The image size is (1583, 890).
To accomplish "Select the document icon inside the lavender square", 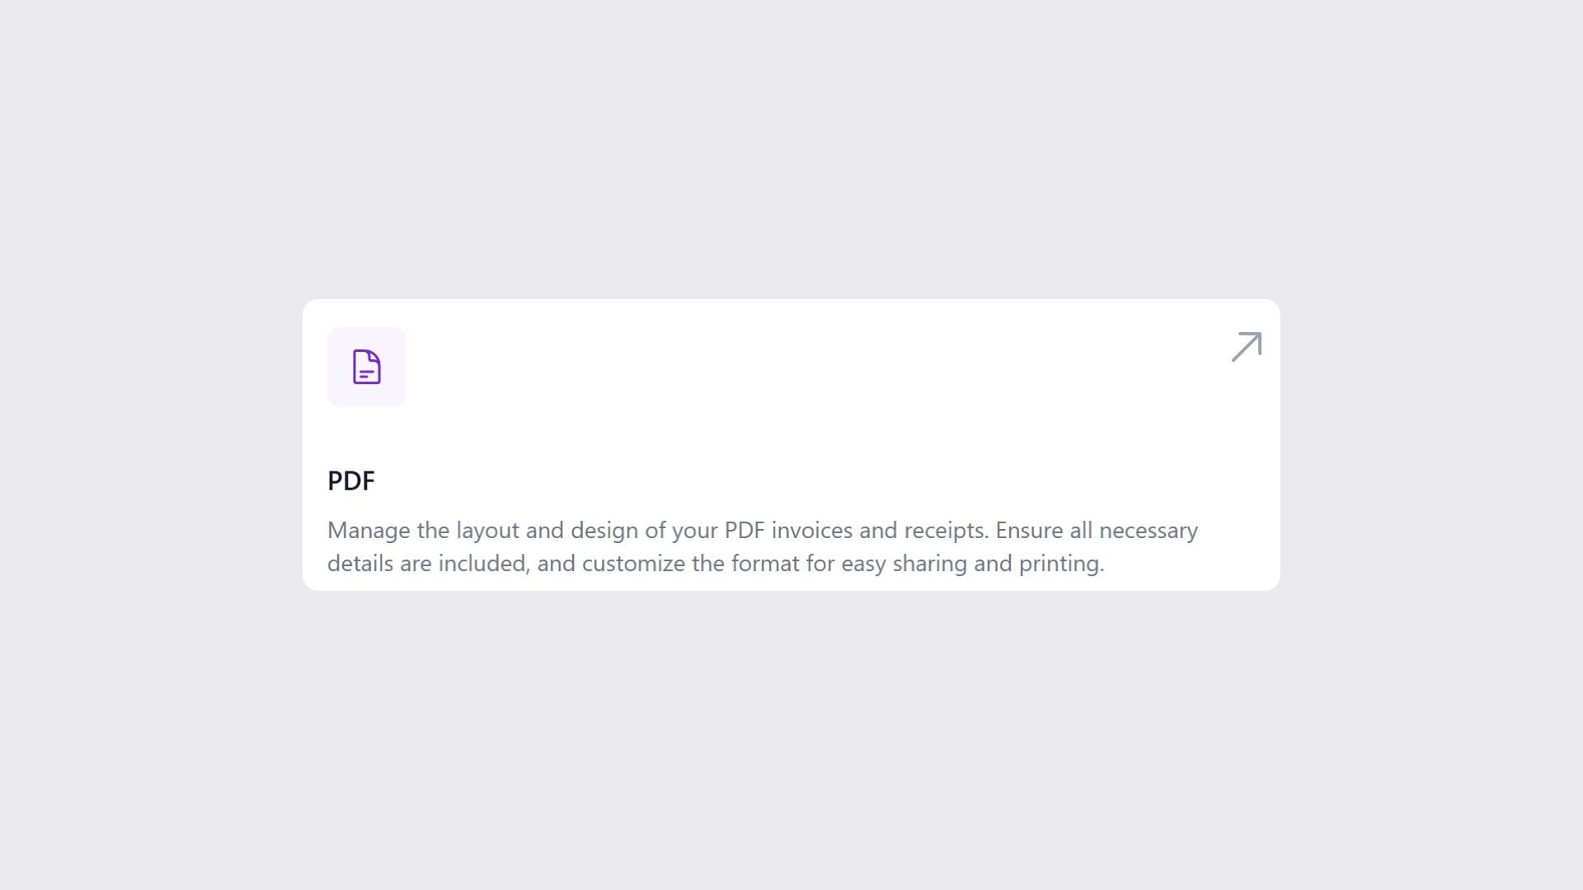I will pyautogui.click(x=366, y=366).
